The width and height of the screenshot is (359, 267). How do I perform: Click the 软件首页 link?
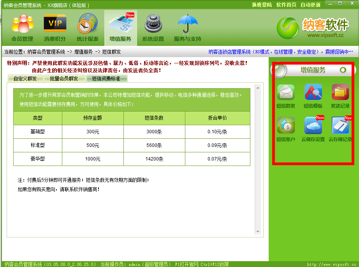coord(286,5)
